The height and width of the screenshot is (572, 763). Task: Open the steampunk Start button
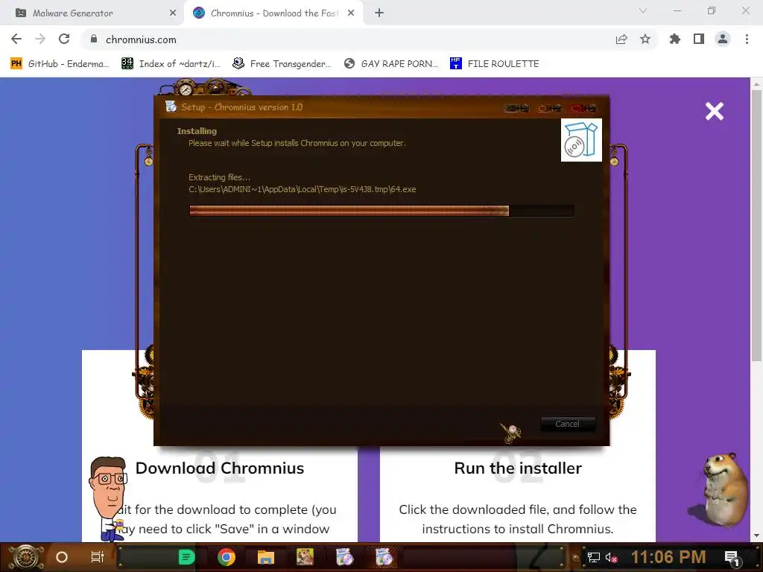(26, 557)
